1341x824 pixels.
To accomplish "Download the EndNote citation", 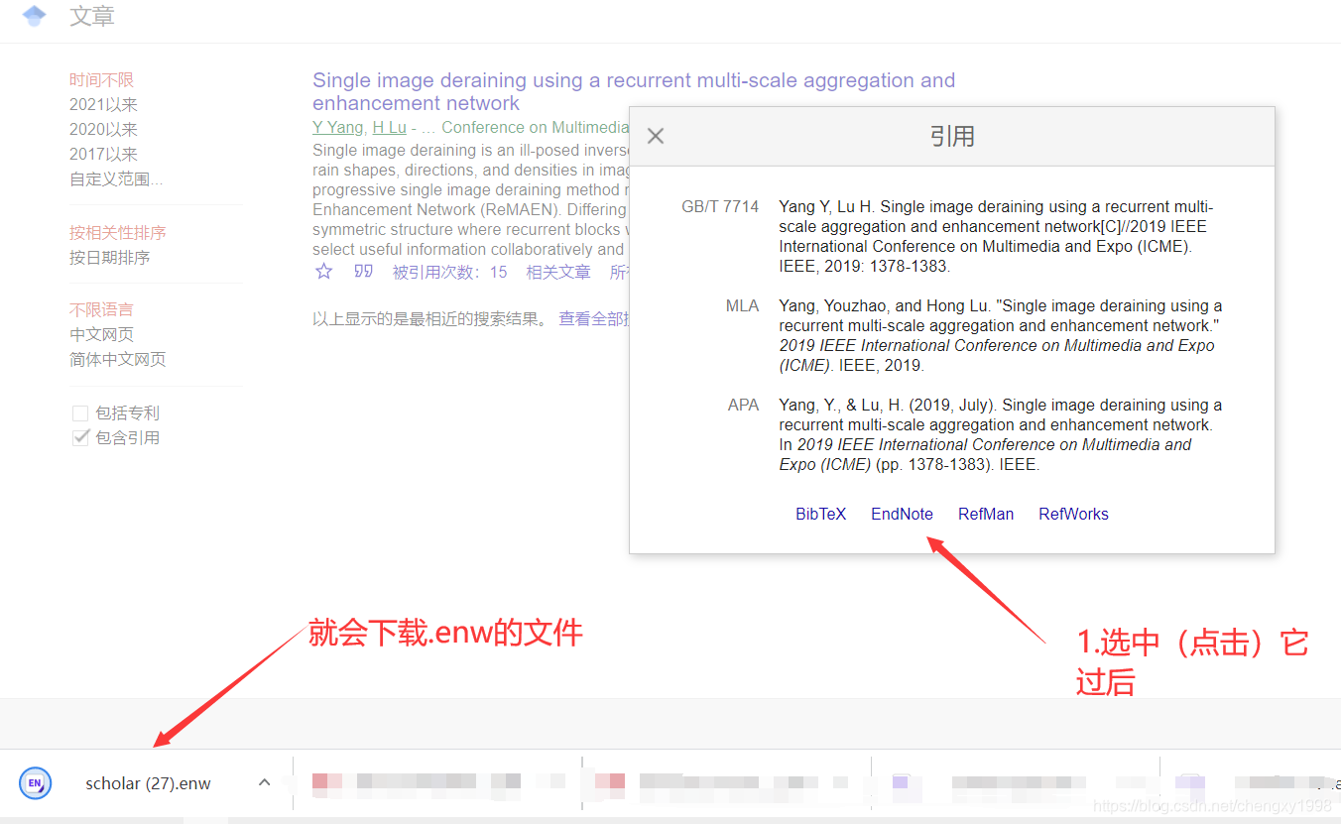I will click(902, 514).
